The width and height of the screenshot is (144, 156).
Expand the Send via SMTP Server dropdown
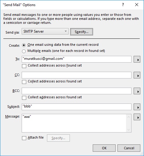coord(45,31)
